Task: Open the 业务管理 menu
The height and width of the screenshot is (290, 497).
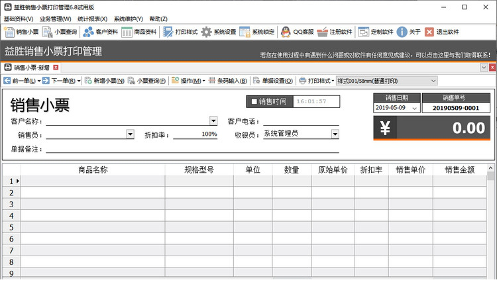Action: tap(55, 19)
